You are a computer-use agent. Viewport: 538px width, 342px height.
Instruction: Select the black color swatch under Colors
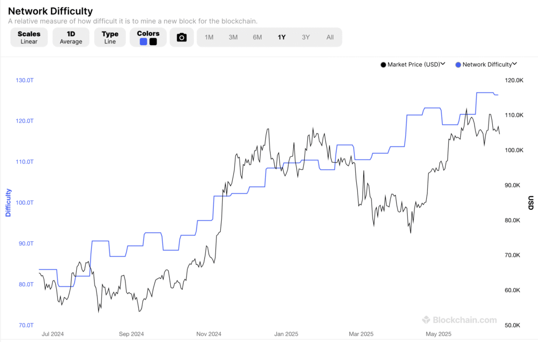[152, 41]
